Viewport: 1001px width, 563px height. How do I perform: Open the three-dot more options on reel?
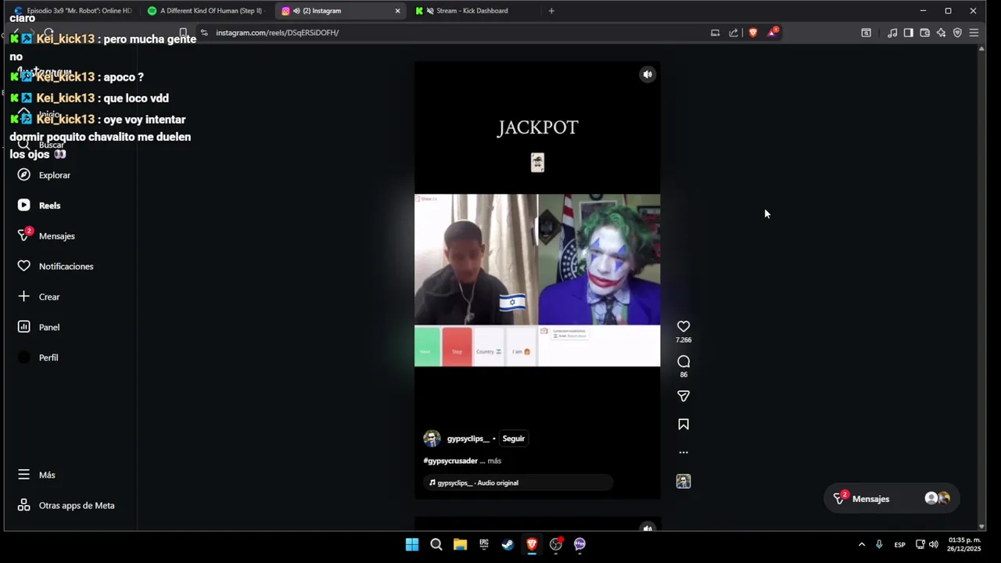683,452
